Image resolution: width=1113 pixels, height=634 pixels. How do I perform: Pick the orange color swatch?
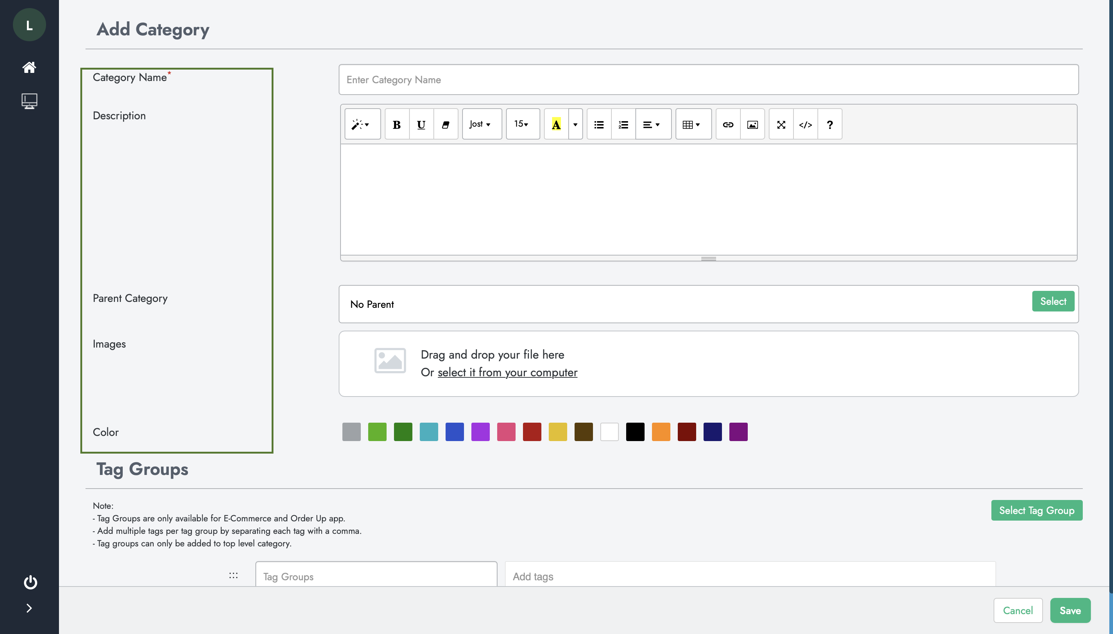click(x=661, y=432)
